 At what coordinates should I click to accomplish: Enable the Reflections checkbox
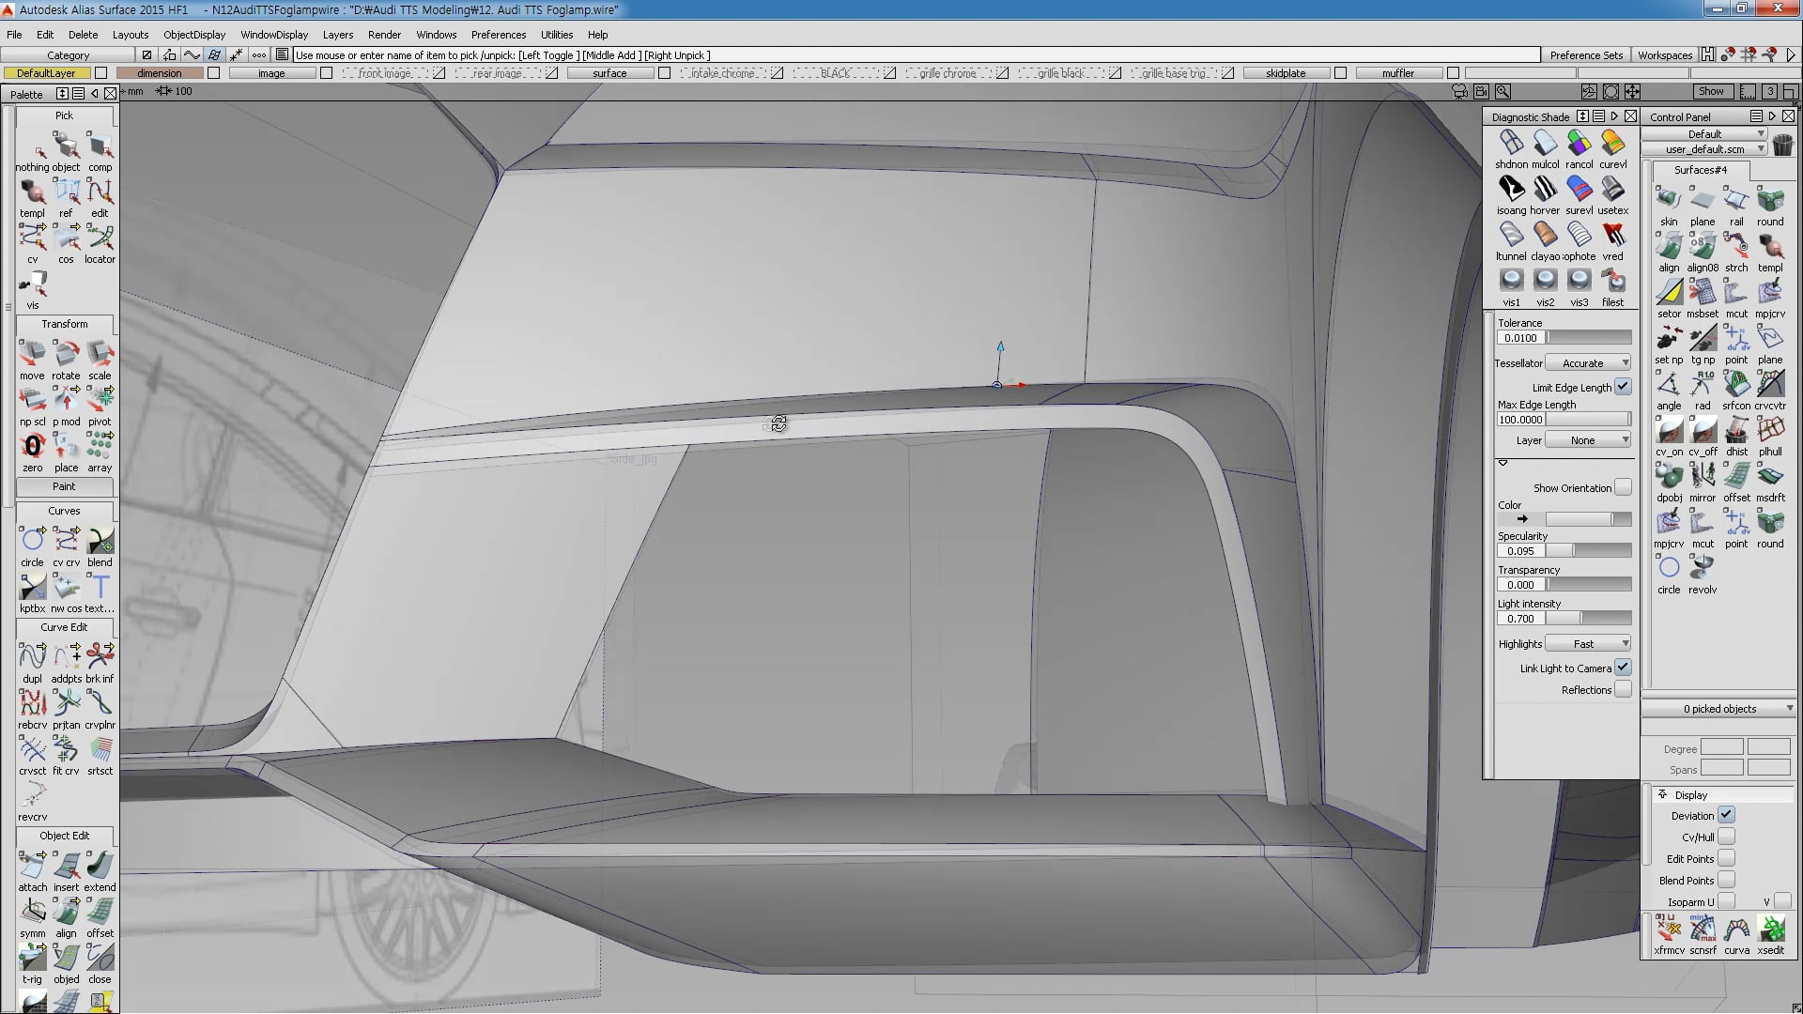pyautogui.click(x=1623, y=690)
